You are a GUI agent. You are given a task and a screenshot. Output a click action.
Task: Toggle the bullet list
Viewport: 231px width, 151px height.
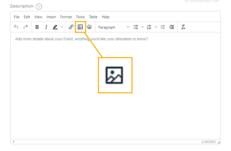pyautogui.click(x=136, y=27)
